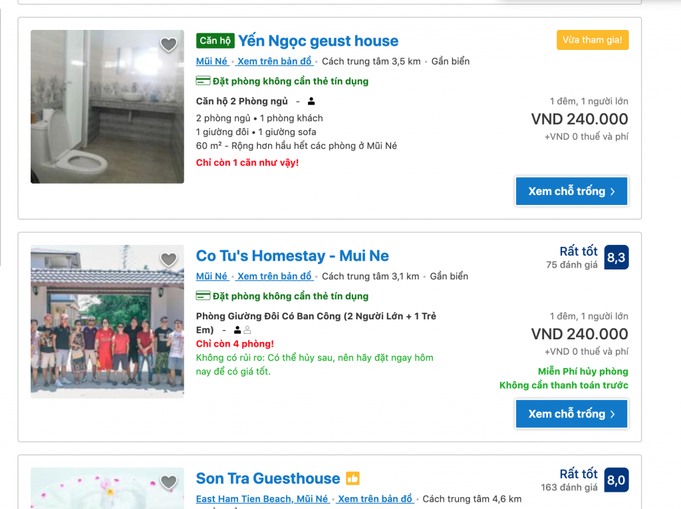Viewport: 681px width, 509px height.
Task: Click the green Căn hộ property type badge
Action: tap(215, 41)
